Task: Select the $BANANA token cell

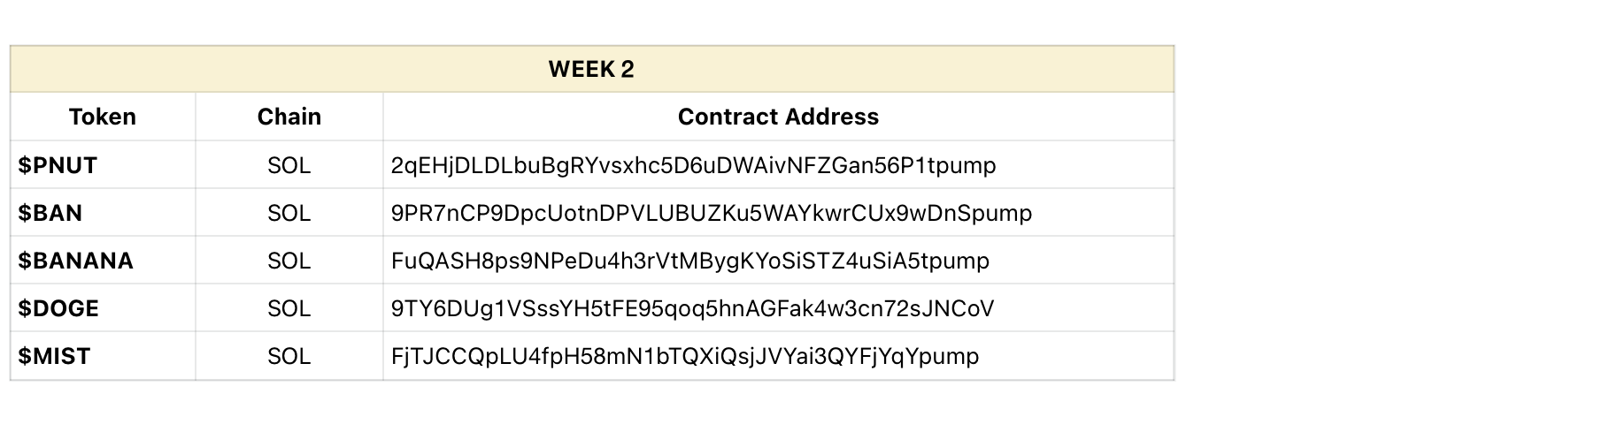Action: pyautogui.click(x=103, y=261)
